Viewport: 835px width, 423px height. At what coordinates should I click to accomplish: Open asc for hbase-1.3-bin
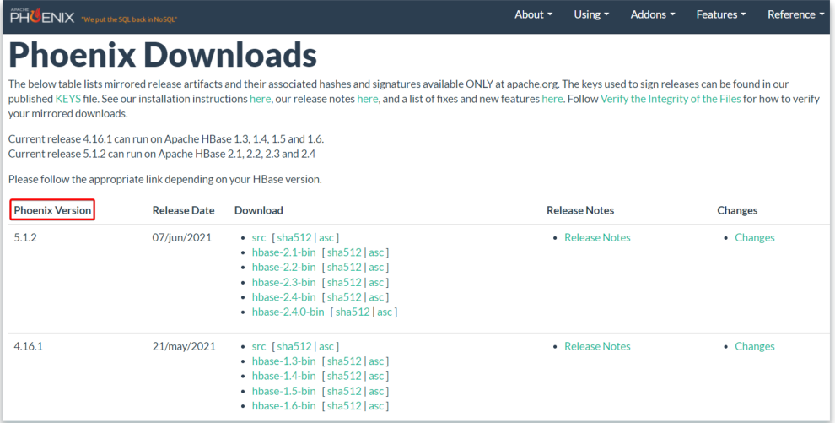[x=376, y=361]
